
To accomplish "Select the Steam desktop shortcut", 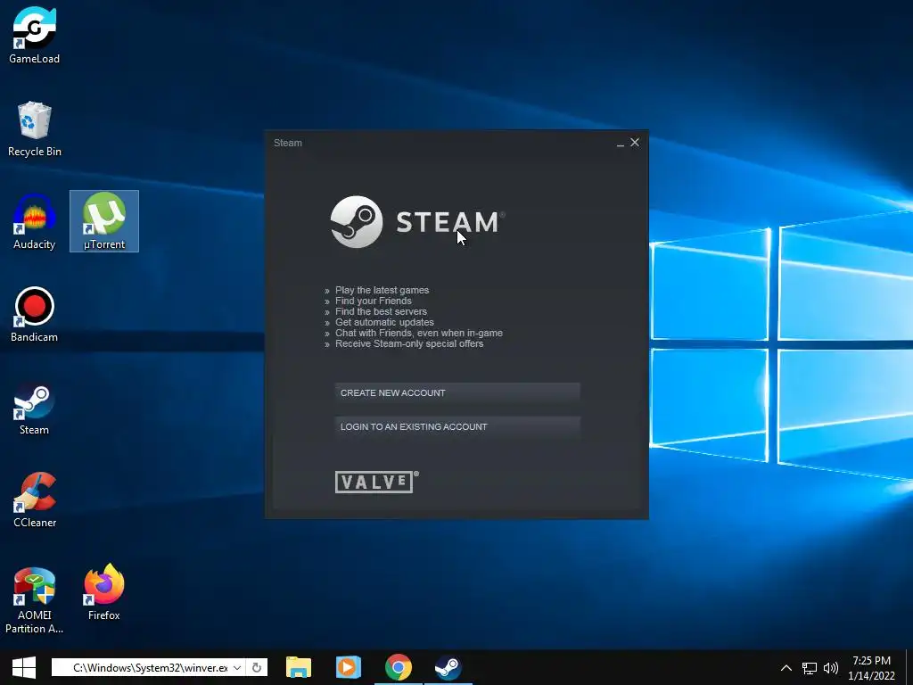I will tap(35, 408).
